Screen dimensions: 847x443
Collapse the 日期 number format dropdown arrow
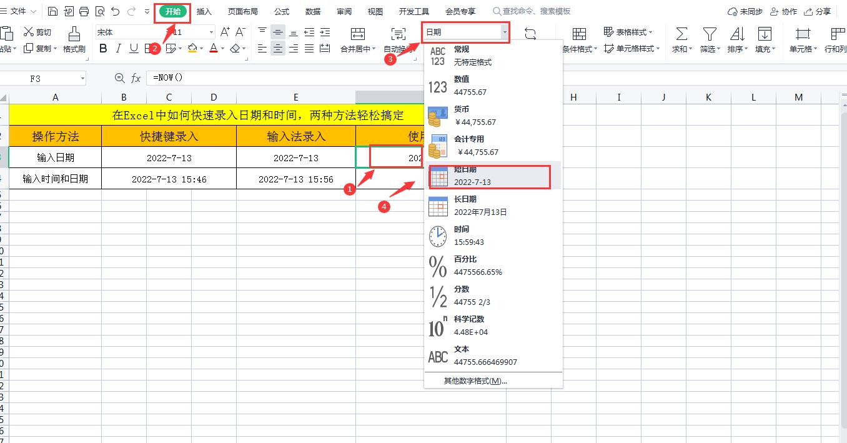(x=504, y=32)
